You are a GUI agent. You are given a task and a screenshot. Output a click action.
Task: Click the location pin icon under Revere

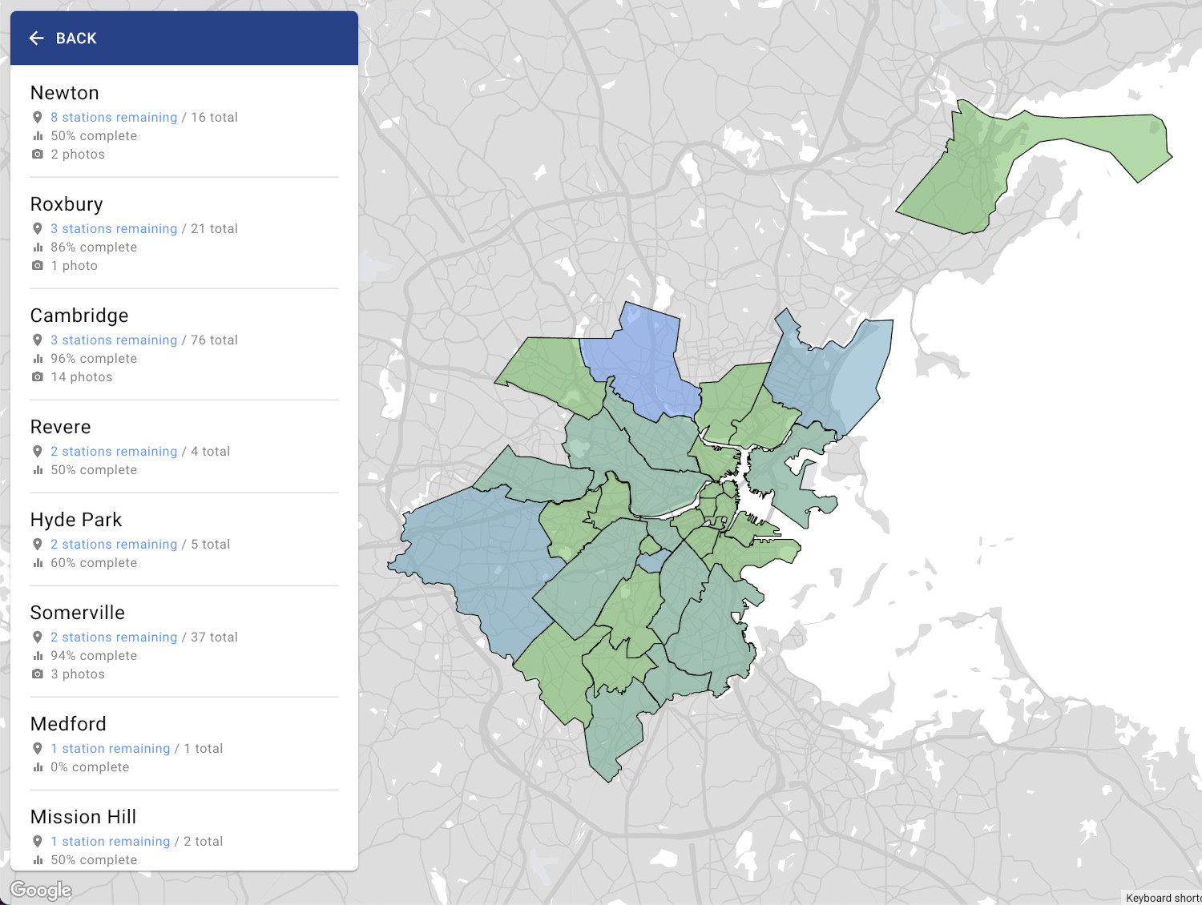tap(37, 451)
